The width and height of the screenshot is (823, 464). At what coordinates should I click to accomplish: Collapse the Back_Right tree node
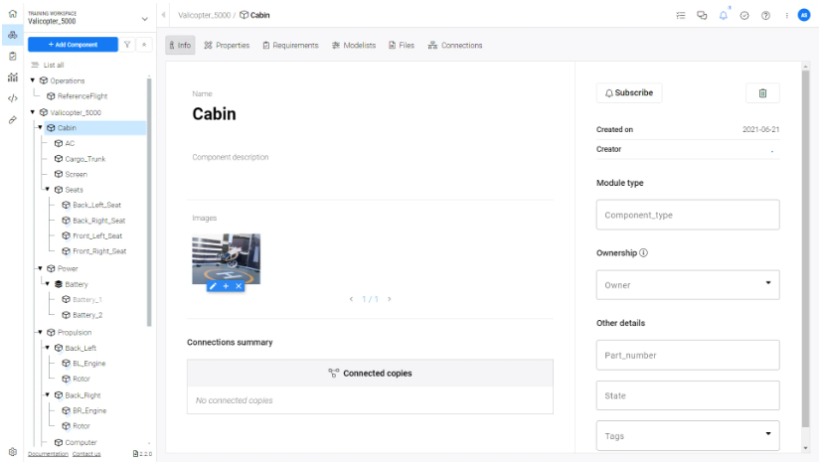48,394
